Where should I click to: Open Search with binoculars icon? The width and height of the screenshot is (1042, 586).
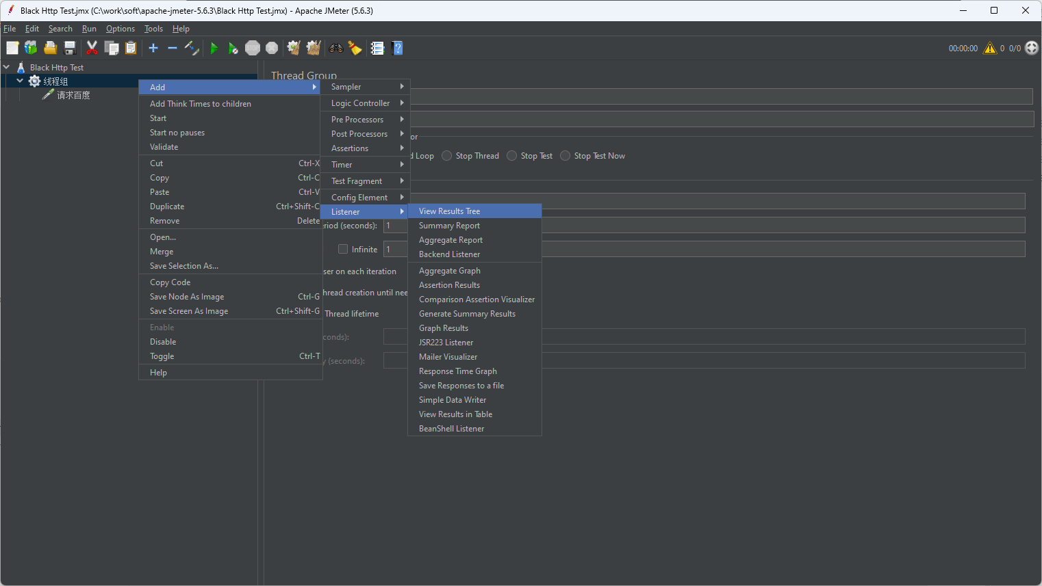click(x=336, y=48)
